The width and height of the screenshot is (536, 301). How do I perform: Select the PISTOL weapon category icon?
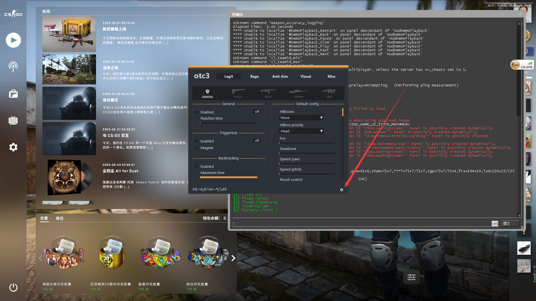pyautogui.click(x=238, y=93)
